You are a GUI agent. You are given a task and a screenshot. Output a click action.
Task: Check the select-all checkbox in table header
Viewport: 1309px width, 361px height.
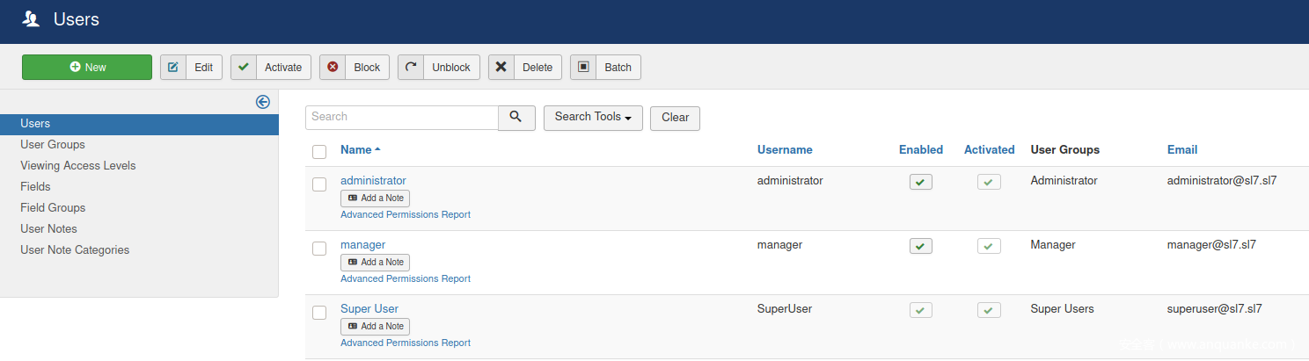coord(319,152)
